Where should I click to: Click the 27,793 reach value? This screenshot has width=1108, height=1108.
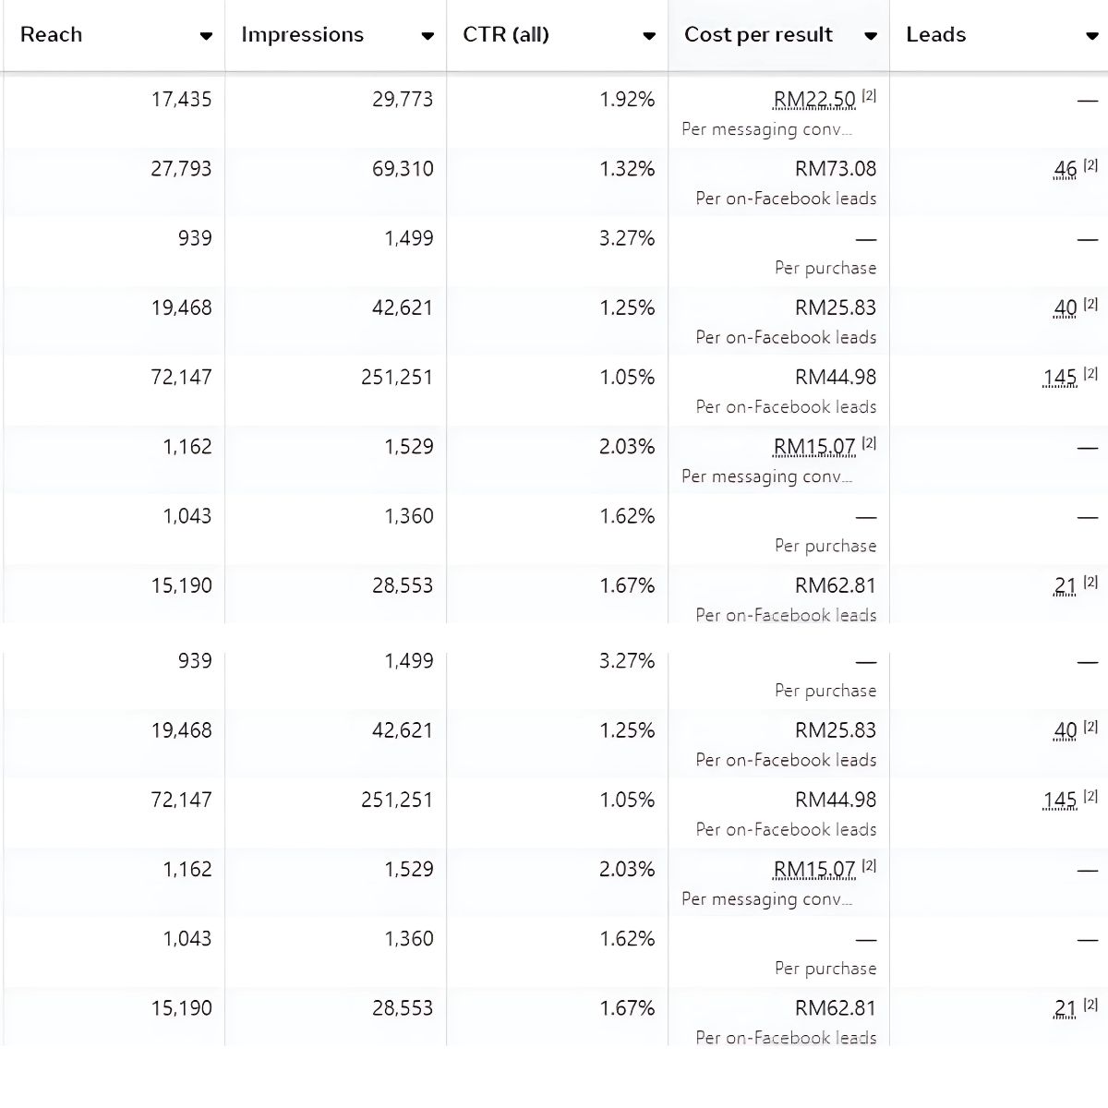[181, 169]
